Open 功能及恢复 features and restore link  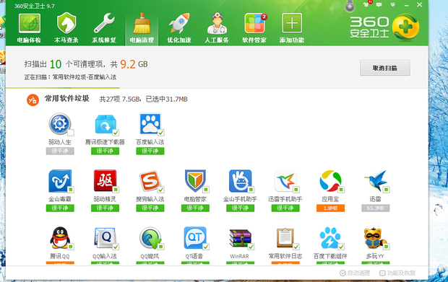[x=397, y=273]
